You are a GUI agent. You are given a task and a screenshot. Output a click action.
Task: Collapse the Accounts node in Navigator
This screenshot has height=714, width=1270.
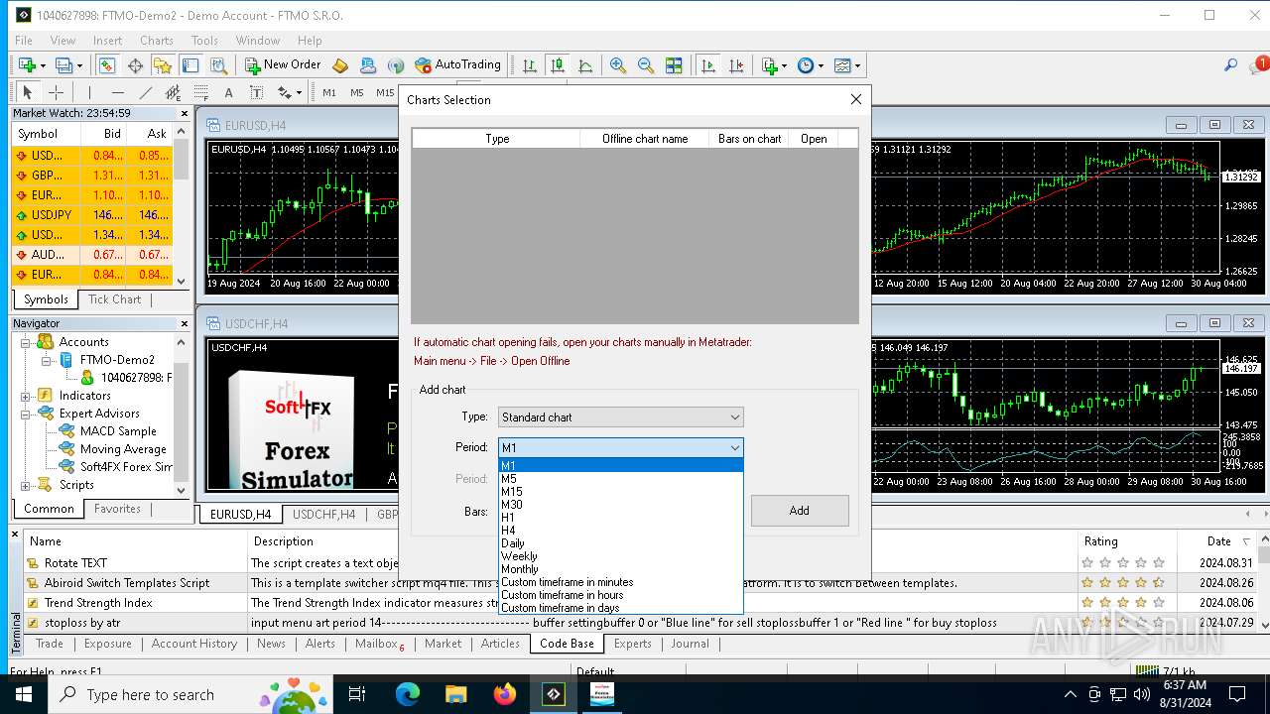[26, 342]
